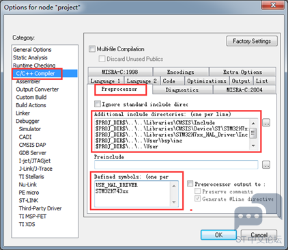Click Cancel button
This screenshot has width=288, height=250.
(x=259, y=235)
